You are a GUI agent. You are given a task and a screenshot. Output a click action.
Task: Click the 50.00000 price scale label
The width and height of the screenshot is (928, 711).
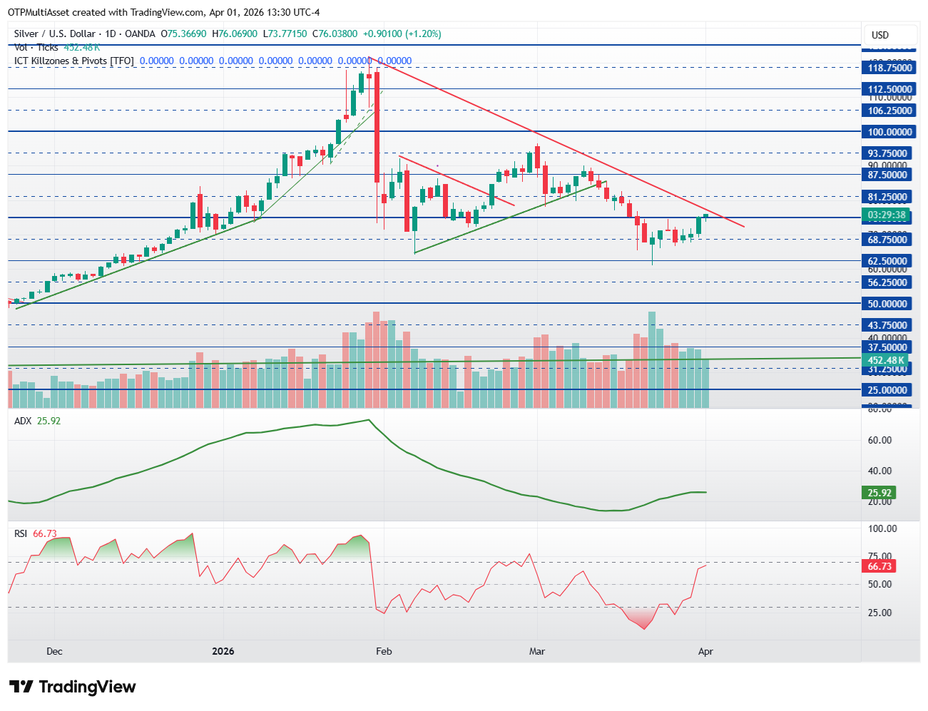tap(887, 304)
